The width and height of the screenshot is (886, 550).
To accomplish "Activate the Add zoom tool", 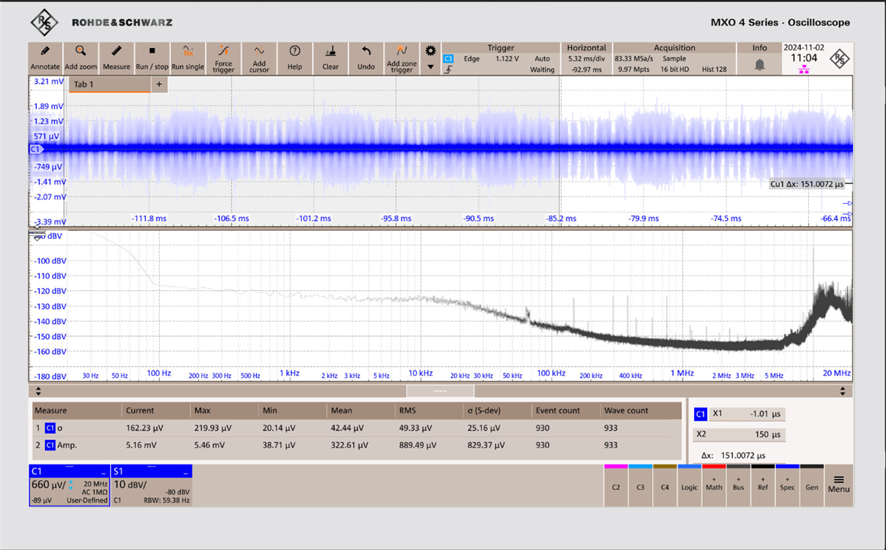I will pos(80,58).
